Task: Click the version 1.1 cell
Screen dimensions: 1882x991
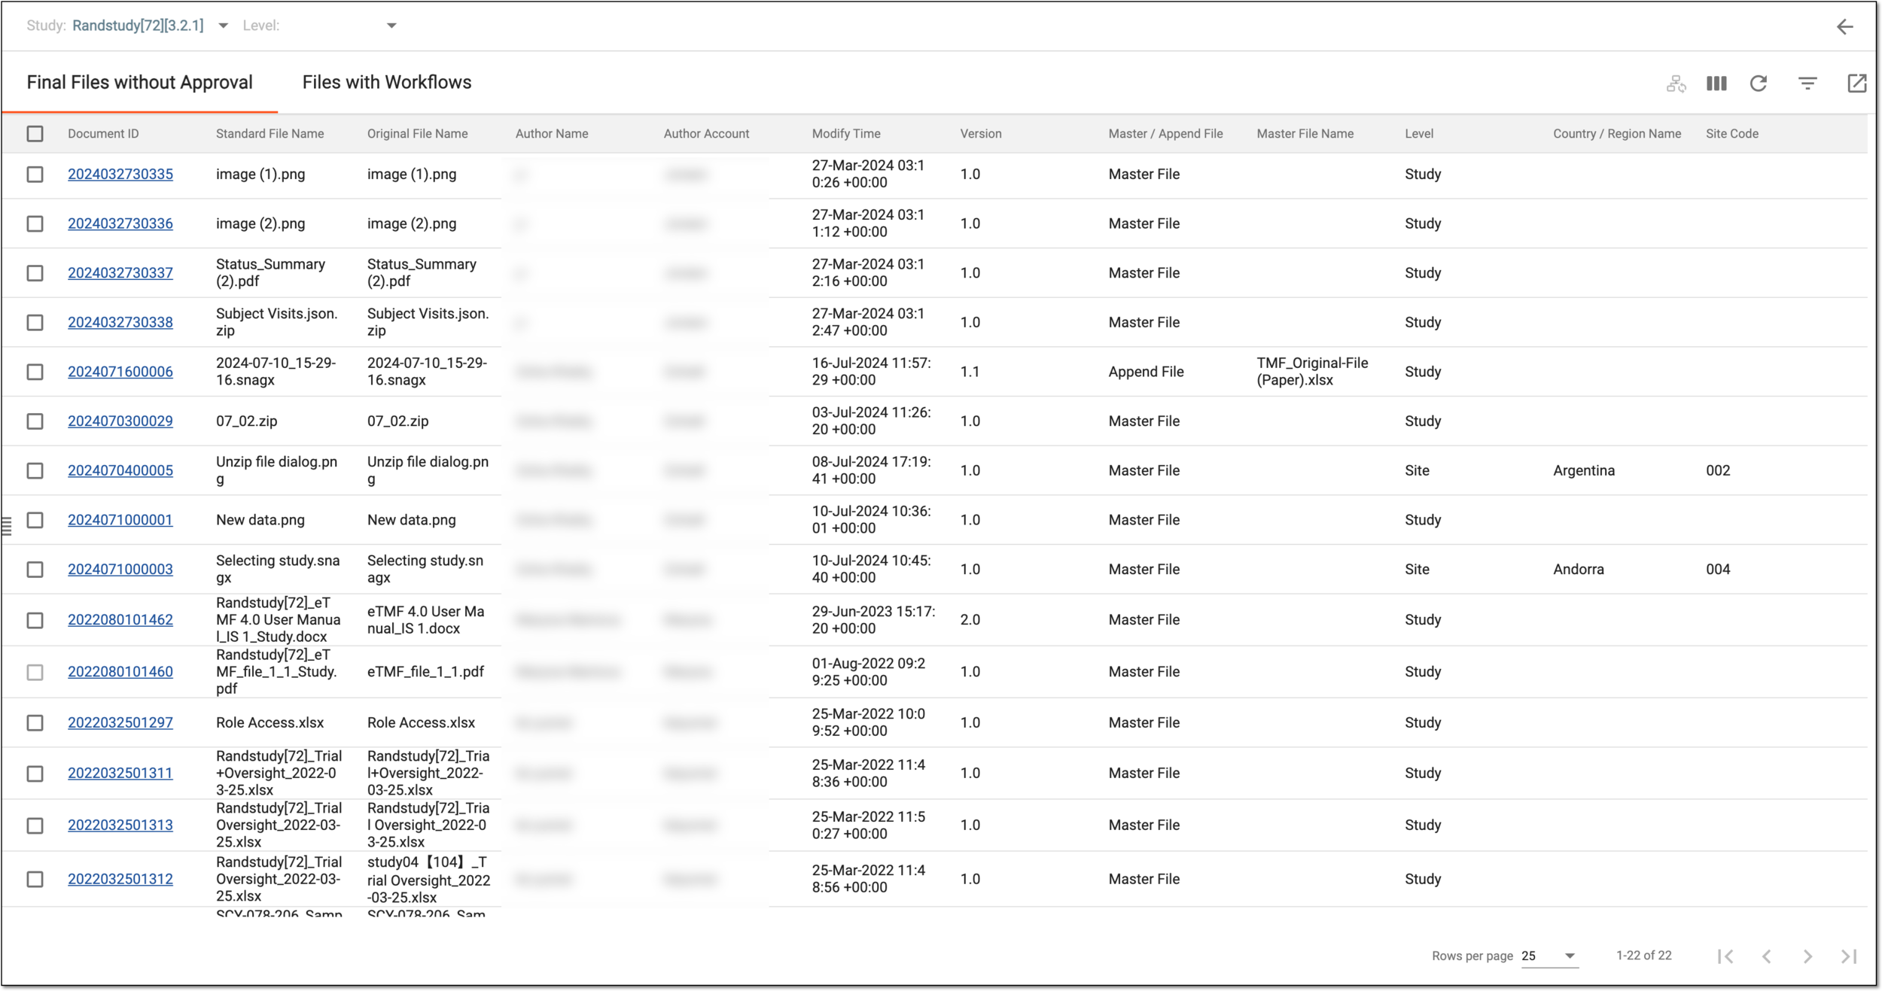Action: click(x=970, y=372)
